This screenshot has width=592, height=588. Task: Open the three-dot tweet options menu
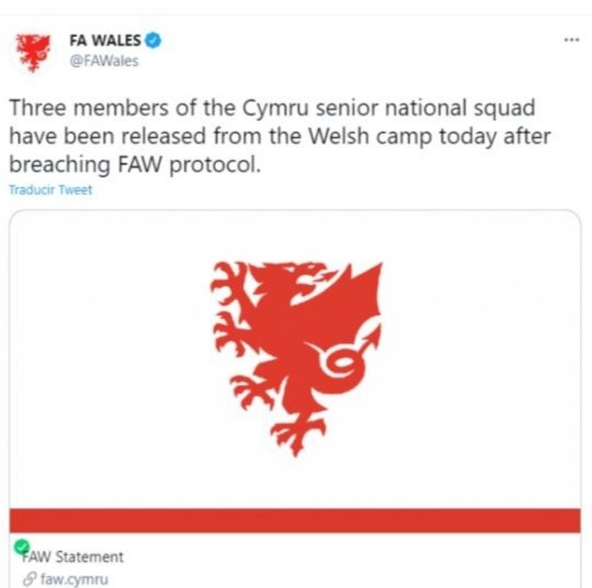coord(571,39)
